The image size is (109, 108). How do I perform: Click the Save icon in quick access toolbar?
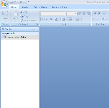(x=11, y=2)
